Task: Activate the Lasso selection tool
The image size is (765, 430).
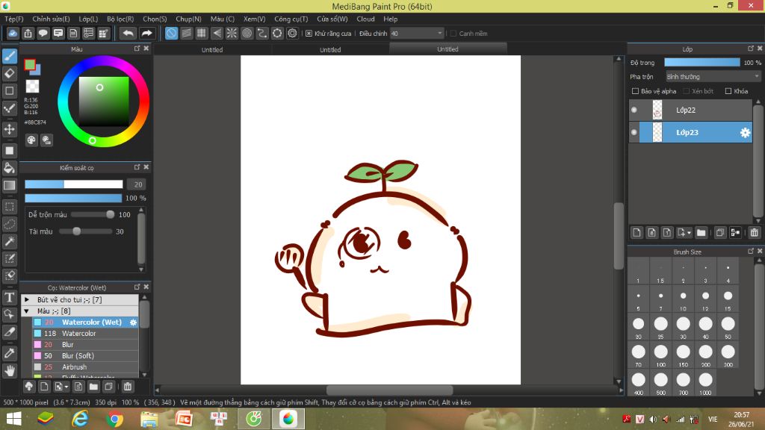Action: click(x=9, y=224)
